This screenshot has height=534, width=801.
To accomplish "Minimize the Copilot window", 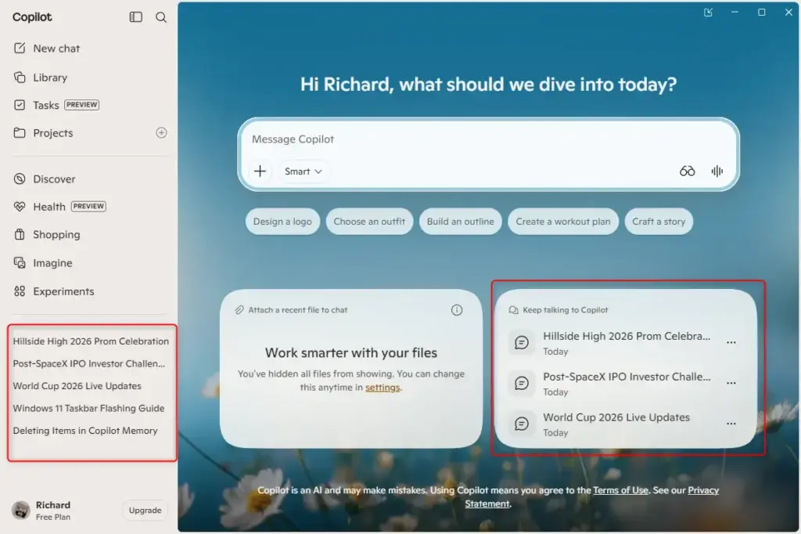I will [735, 13].
